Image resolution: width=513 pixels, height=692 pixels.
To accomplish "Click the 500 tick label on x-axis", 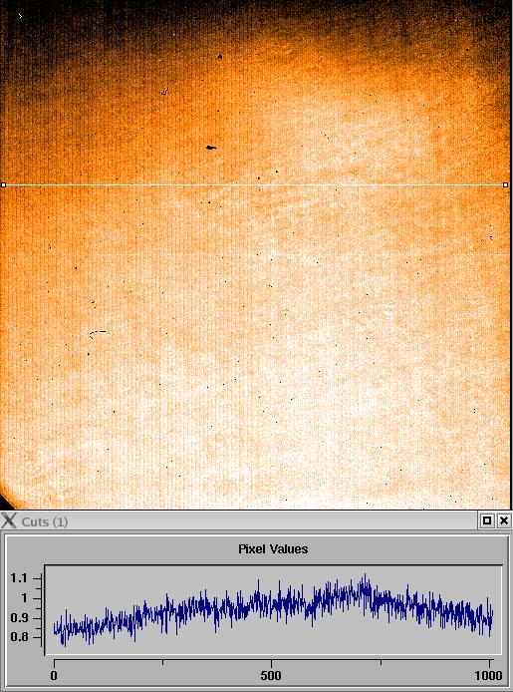I will point(271,675).
